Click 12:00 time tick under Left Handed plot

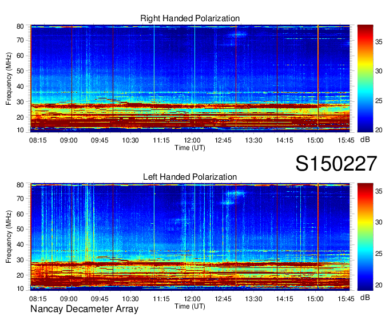192,299
